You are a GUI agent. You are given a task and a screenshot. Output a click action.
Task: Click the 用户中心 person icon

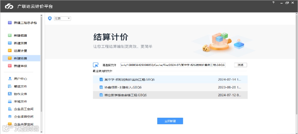pyautogui.click(x=10, y=78)
